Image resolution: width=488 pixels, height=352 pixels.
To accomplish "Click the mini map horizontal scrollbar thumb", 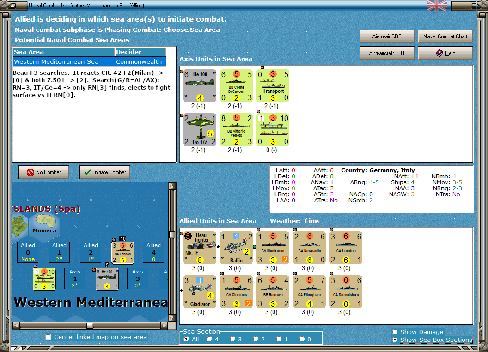I will point(90,326).
